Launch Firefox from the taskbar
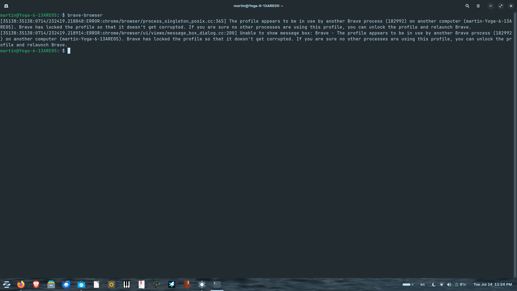Image resolution: width=517 pixels, height=291 pixels. [x=21, y=284]
